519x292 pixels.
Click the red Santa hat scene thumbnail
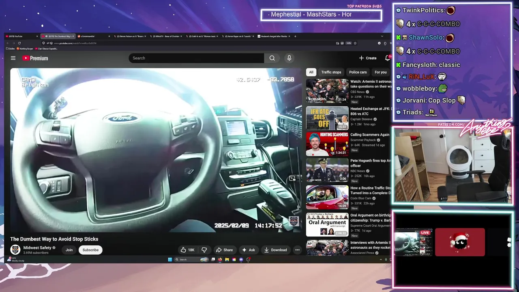pyautogui.click(x=460, y=242)
